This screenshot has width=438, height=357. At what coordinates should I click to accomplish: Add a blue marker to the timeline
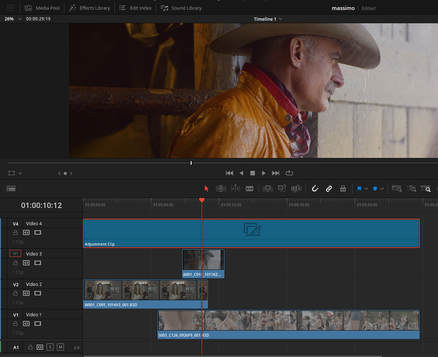(x=375, y=189)
